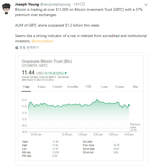This screenshot has height=167, width=150.
Task: Switch to the 1 month tab
Action: 57,87
